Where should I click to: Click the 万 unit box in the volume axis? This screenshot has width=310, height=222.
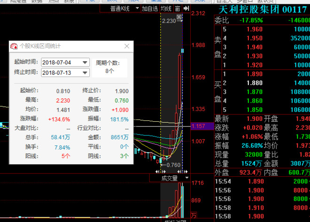coord(194,215)
